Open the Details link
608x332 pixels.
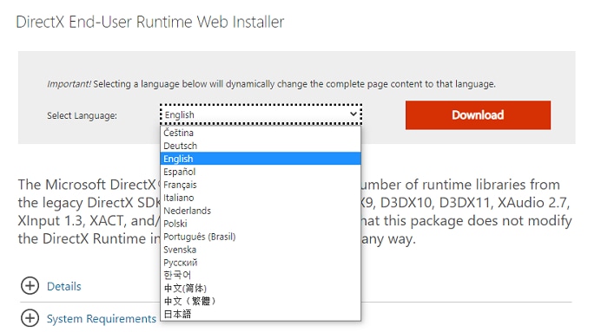click(64, 286)
